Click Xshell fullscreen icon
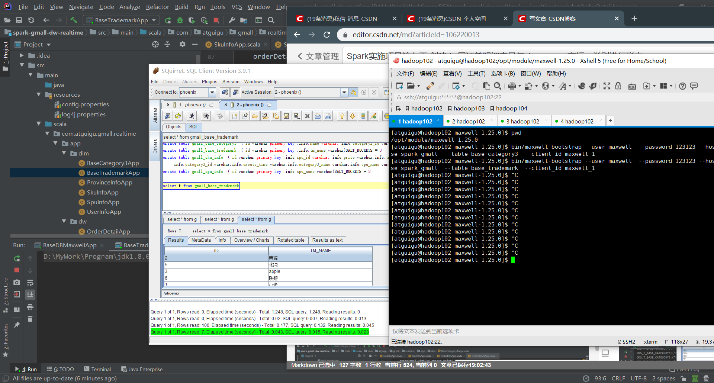The image size is (714, 383). 607,86
